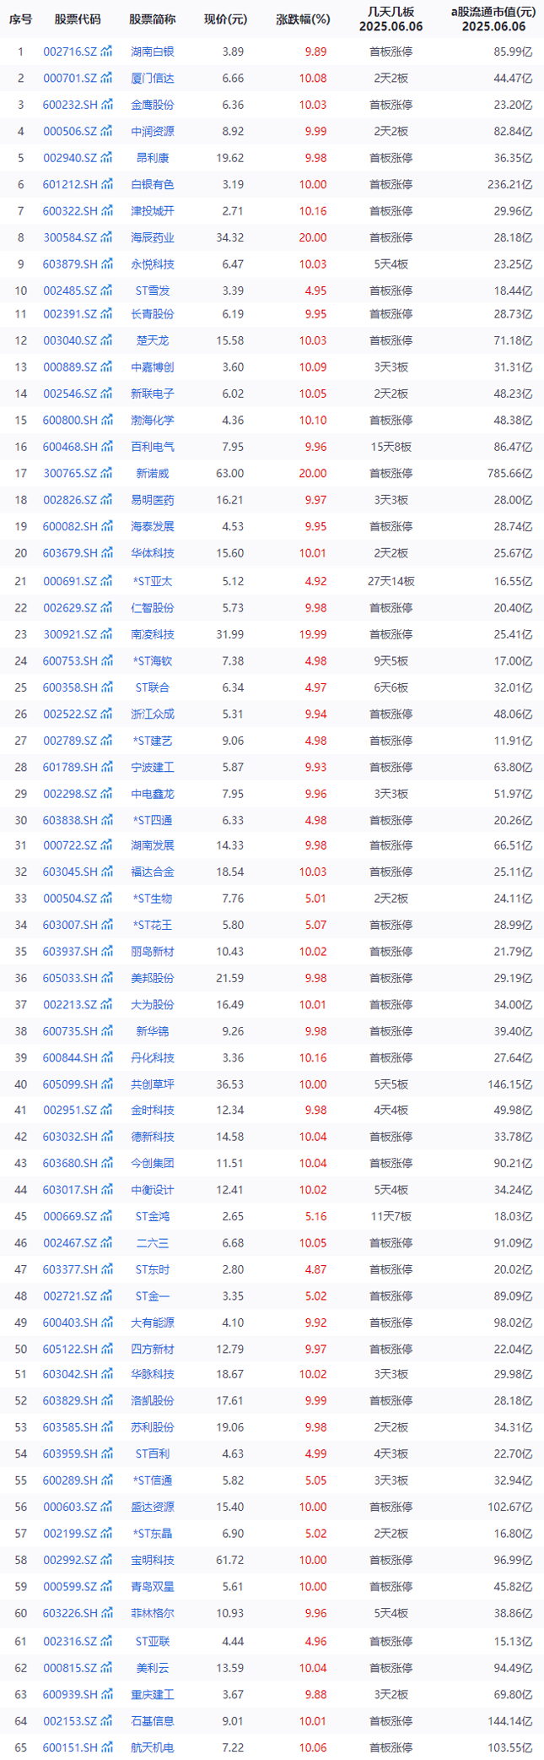This screenshot has width=544, height=1760.
Task: Open stock code link 002213.SZ
Action: (x=70, y=1005)
